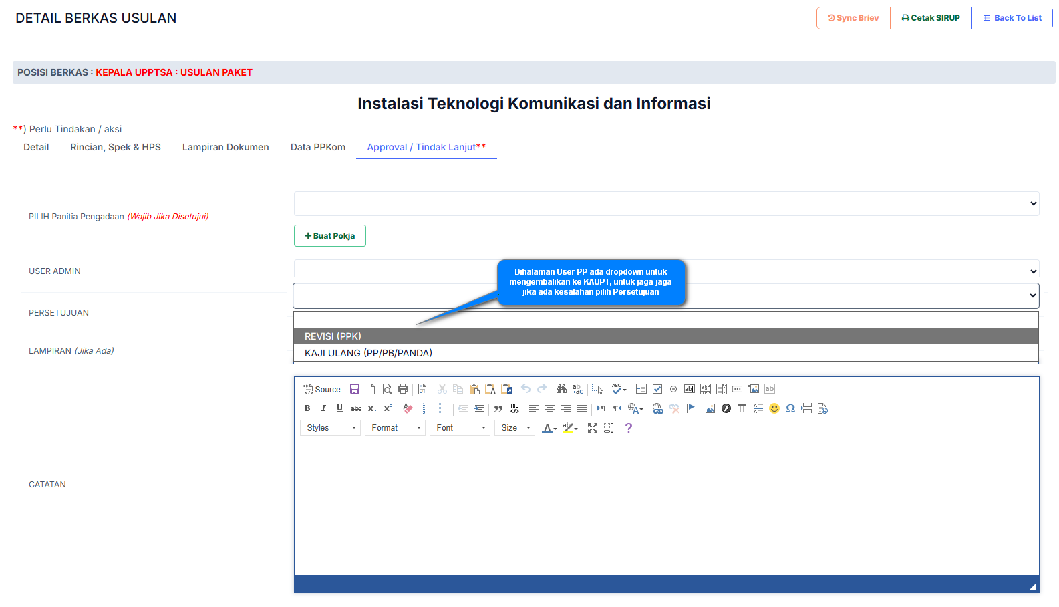Screen dimensions: 1059x607
Task: Click the Print icon in editor toolbar
Action: (403, 389)
